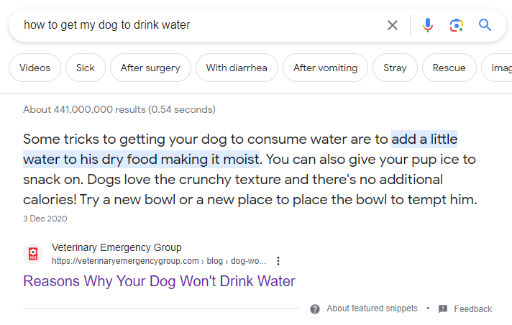Viewport: 512px width, 325px height.
Task: Select the Sick filter chip
Action: [85, 68]
